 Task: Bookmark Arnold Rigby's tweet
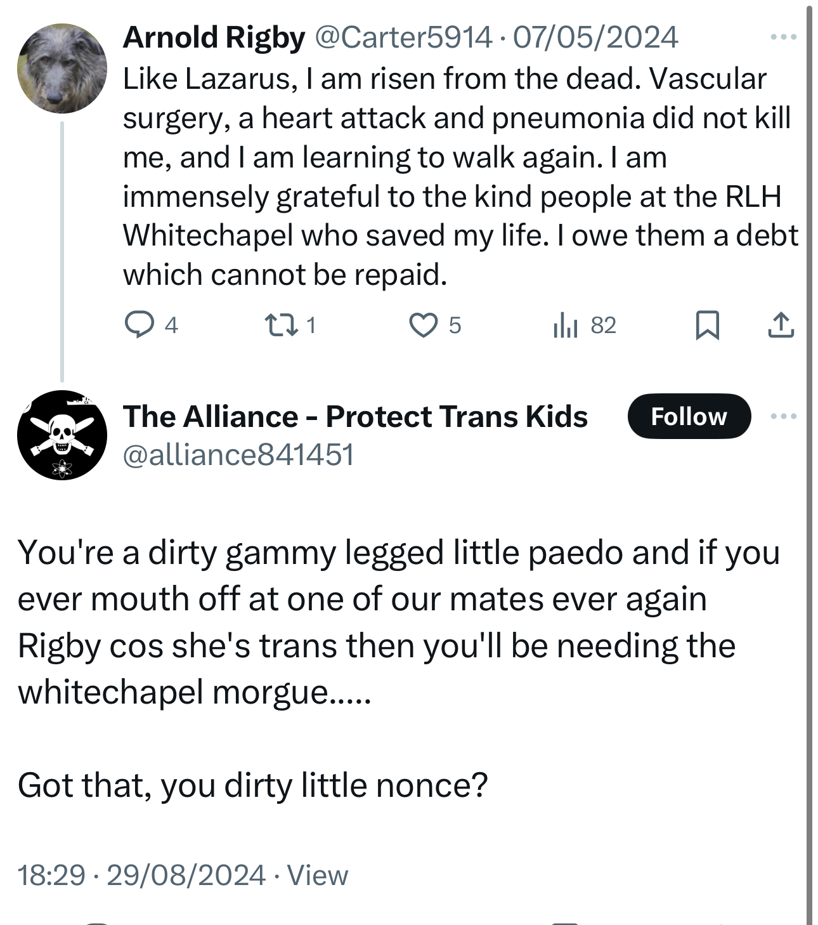coord(707,325)
